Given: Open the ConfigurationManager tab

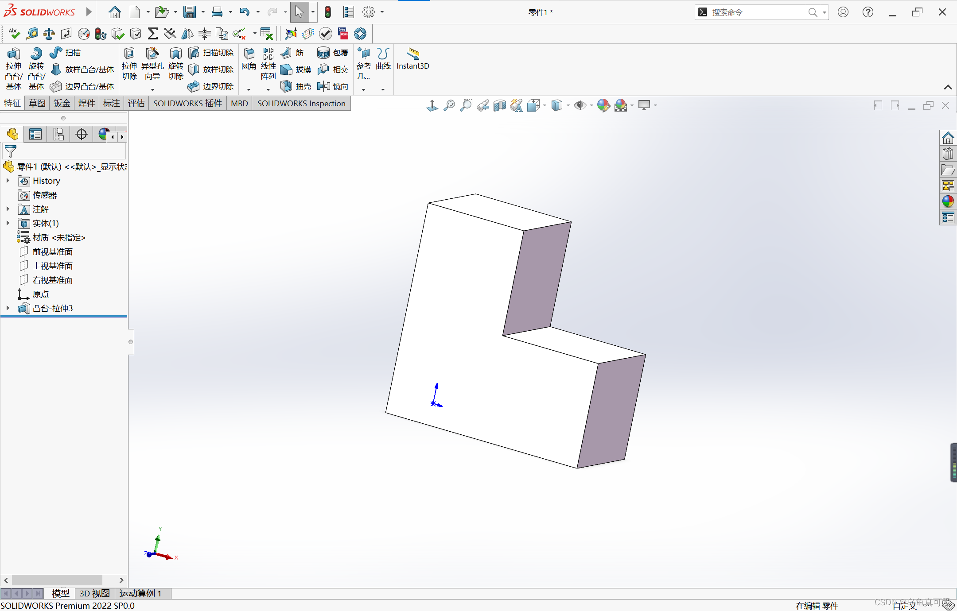Looking at the screenshot, I should pyautogui.click(x=58, y=134).
